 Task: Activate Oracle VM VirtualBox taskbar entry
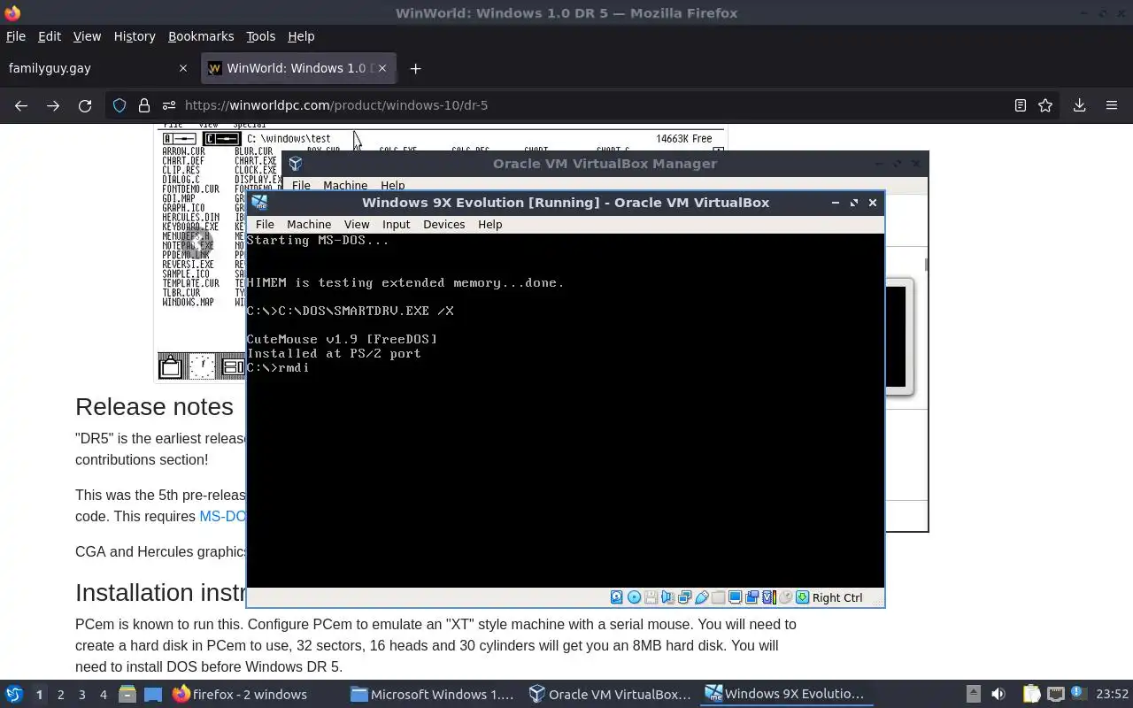[610, 695]
